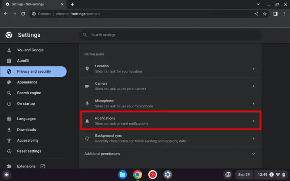Go back using the browser back arrow
This screenshot has width=290, height=181.
coord(6,14)
